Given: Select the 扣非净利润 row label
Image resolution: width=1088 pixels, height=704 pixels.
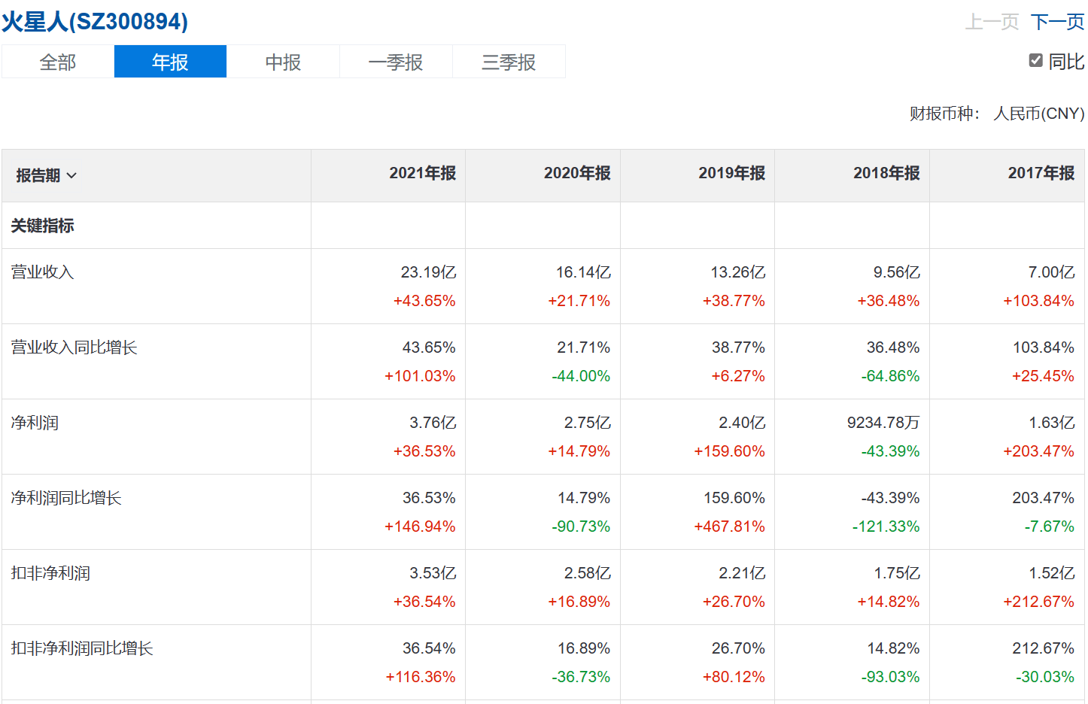Looking at the screenshot, I should click(50, 573).
